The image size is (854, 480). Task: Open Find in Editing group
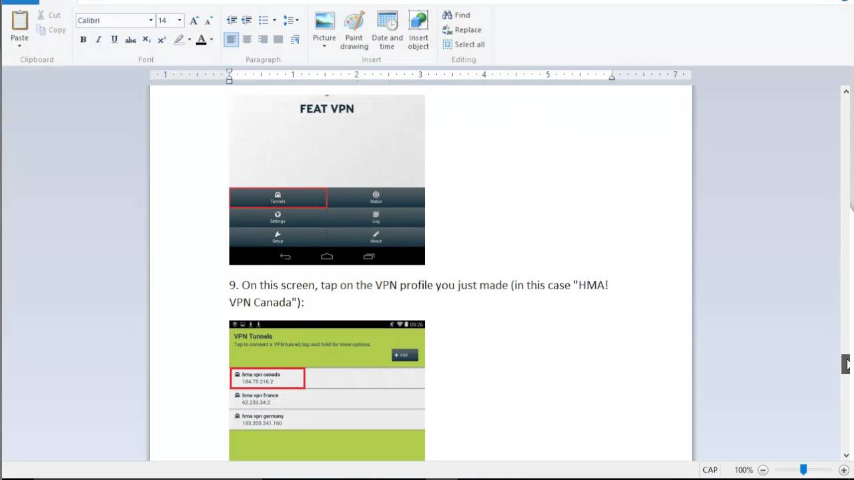(x=456, y=15)
